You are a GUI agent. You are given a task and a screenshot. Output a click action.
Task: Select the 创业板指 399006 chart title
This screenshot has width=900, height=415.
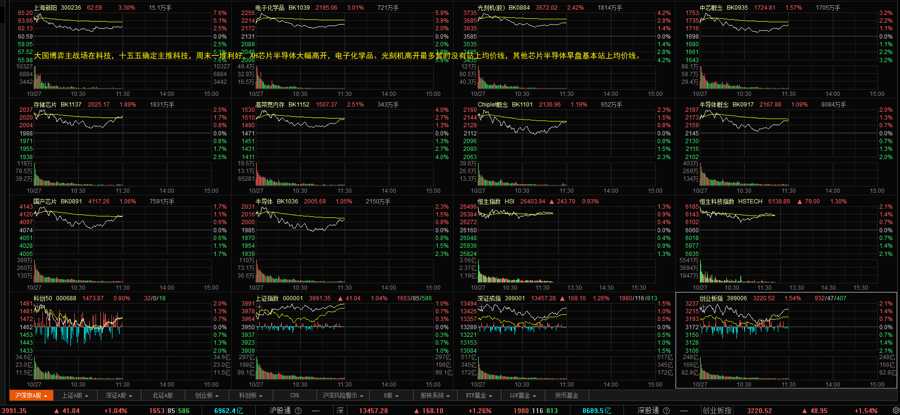coord(723,298)
